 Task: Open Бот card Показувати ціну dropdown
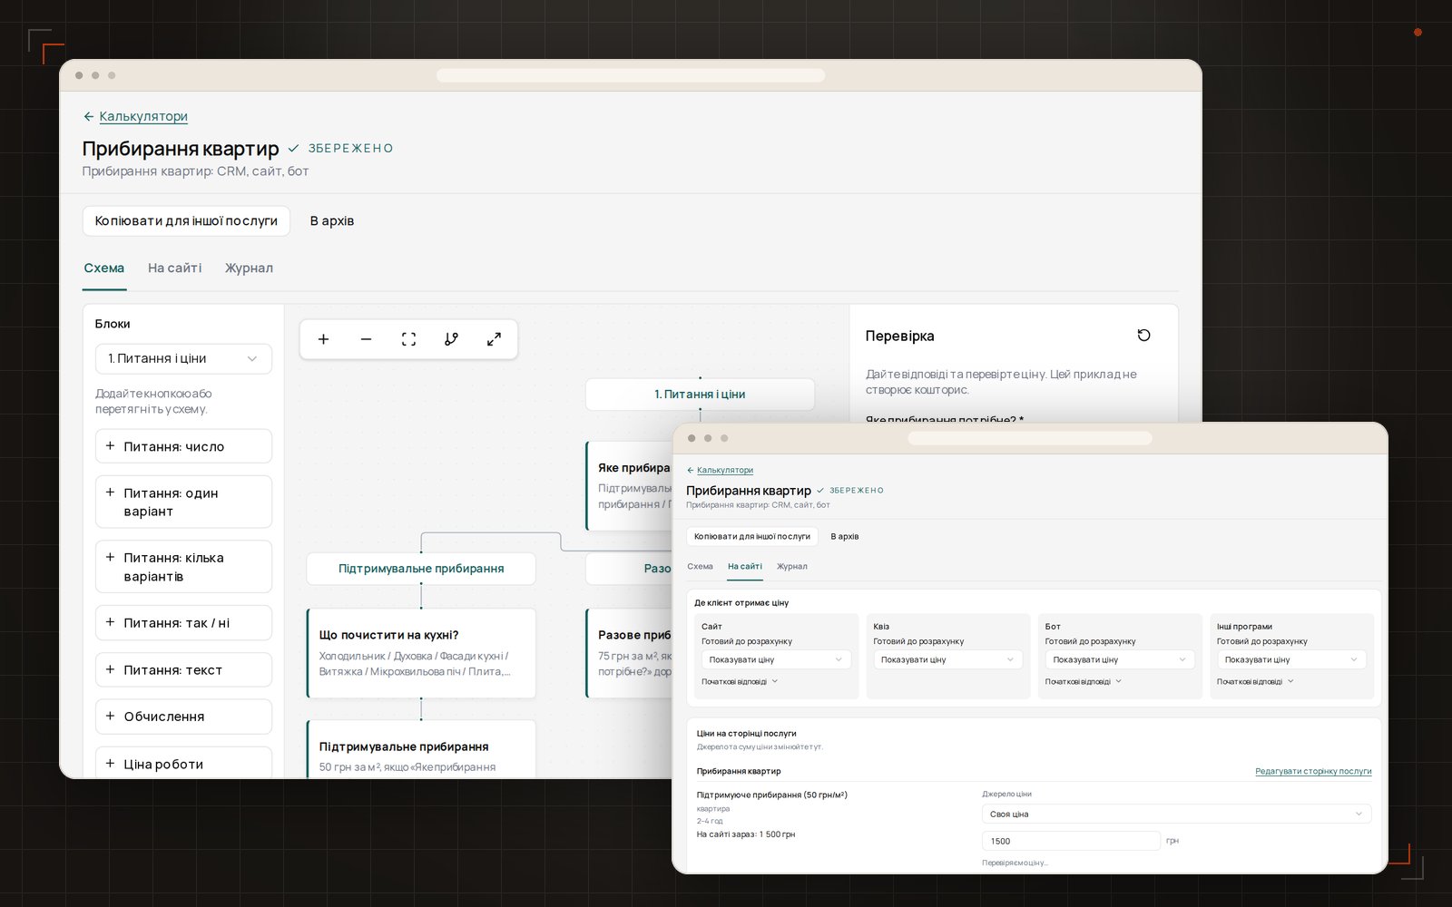(x=1120, y=659)
